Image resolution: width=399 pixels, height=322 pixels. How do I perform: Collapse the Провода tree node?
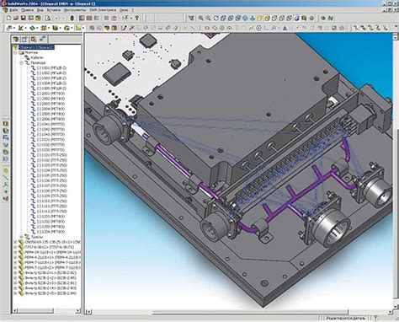21,63
